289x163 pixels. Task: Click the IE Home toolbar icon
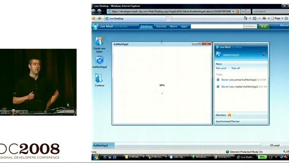point(246,18)
